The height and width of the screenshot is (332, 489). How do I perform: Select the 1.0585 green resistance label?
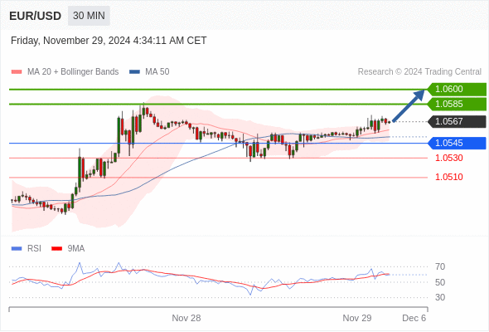pos(457,104)
